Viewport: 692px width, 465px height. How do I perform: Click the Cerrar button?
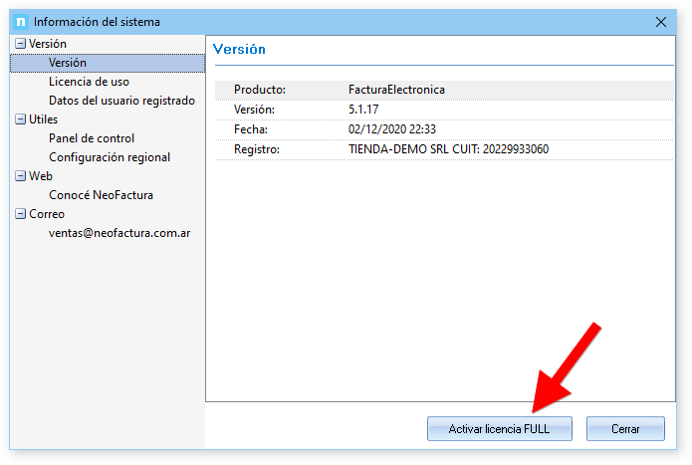625,428
